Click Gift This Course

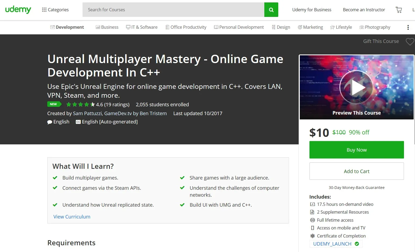pyautogui.click(x=381, y=41)
